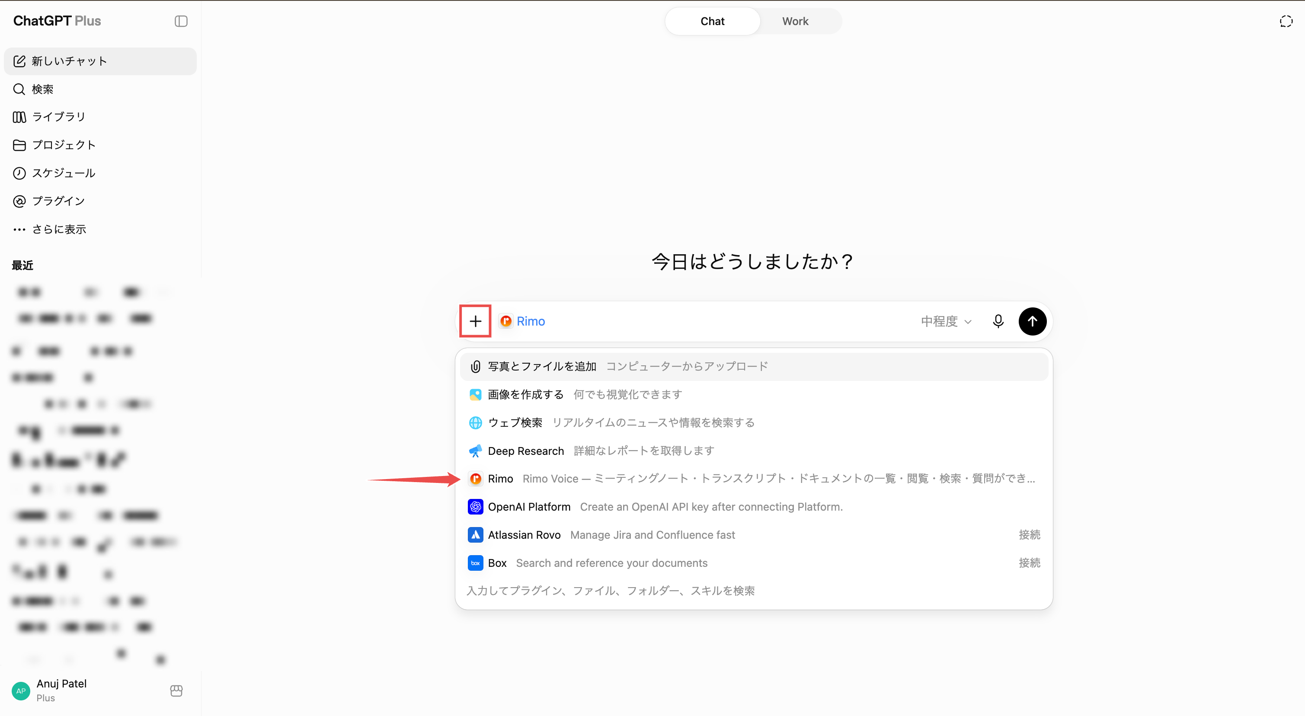
Task: Click the AP avatar circle
Action: [21, 690]
